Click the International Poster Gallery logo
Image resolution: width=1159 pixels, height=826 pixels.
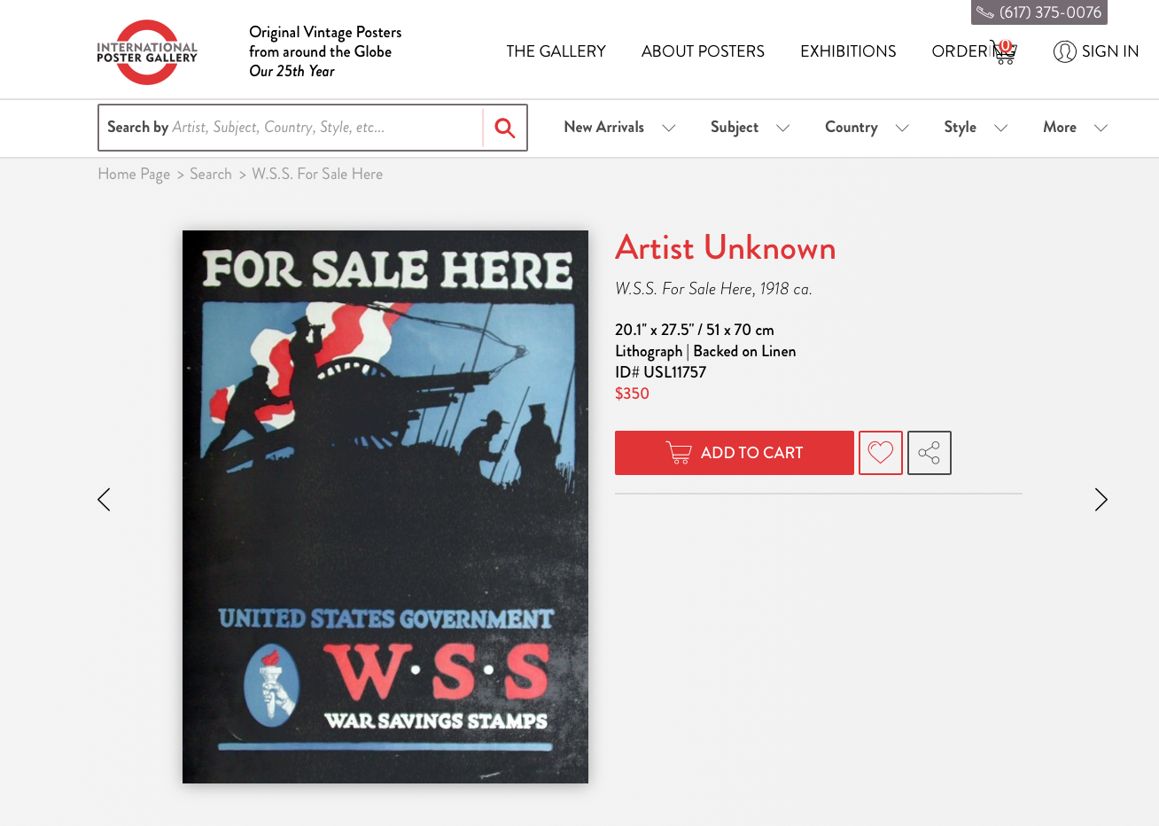[147, 52]
